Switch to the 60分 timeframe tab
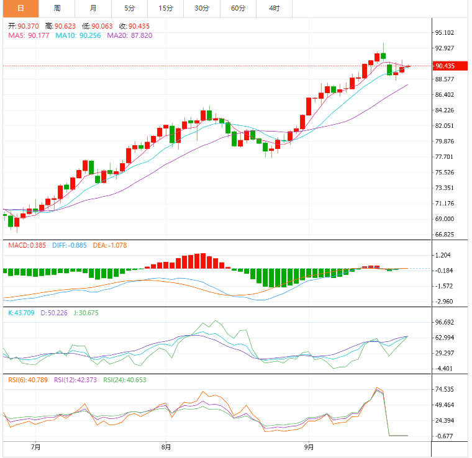The image size is (472, 458). pyautogui.click(x=238, y=8)
